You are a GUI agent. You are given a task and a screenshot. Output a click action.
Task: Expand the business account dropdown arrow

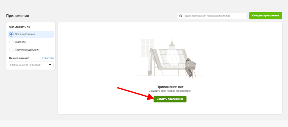[50, 65]
